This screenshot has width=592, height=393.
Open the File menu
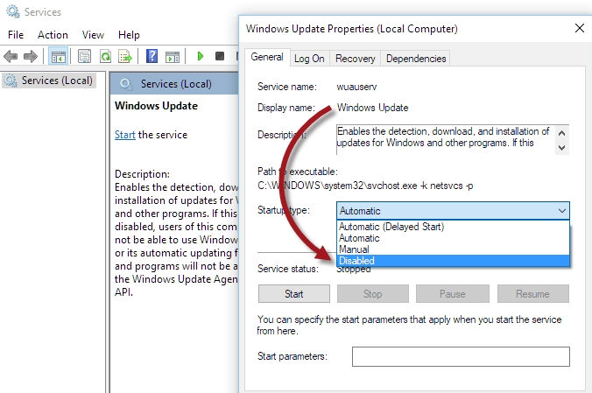pos(16,35)
